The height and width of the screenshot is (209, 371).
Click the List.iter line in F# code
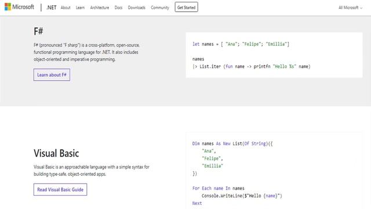[251, 67]
